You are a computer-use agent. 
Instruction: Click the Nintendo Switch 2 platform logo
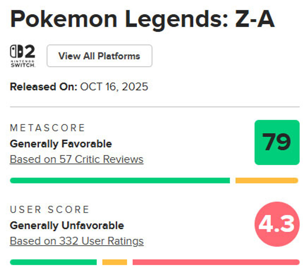[x=23, y=52]
